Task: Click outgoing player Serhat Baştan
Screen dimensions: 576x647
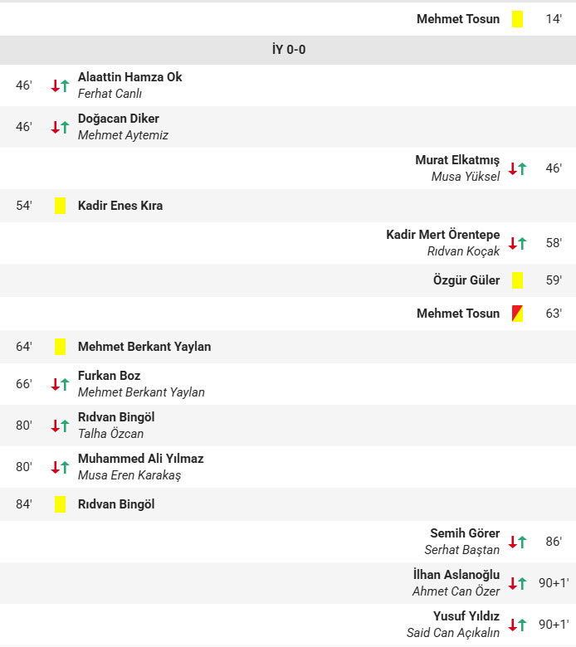Action: pyautogui.click(x=462, y=550)
